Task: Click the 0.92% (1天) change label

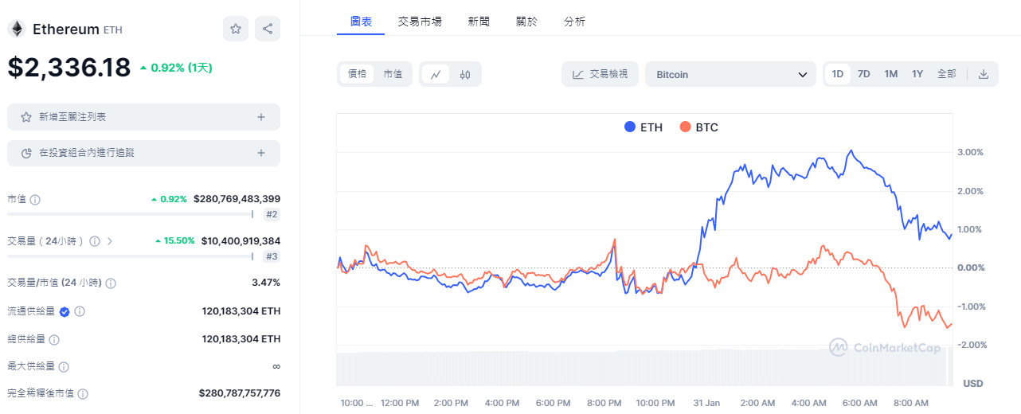Action: pos(176,68)
